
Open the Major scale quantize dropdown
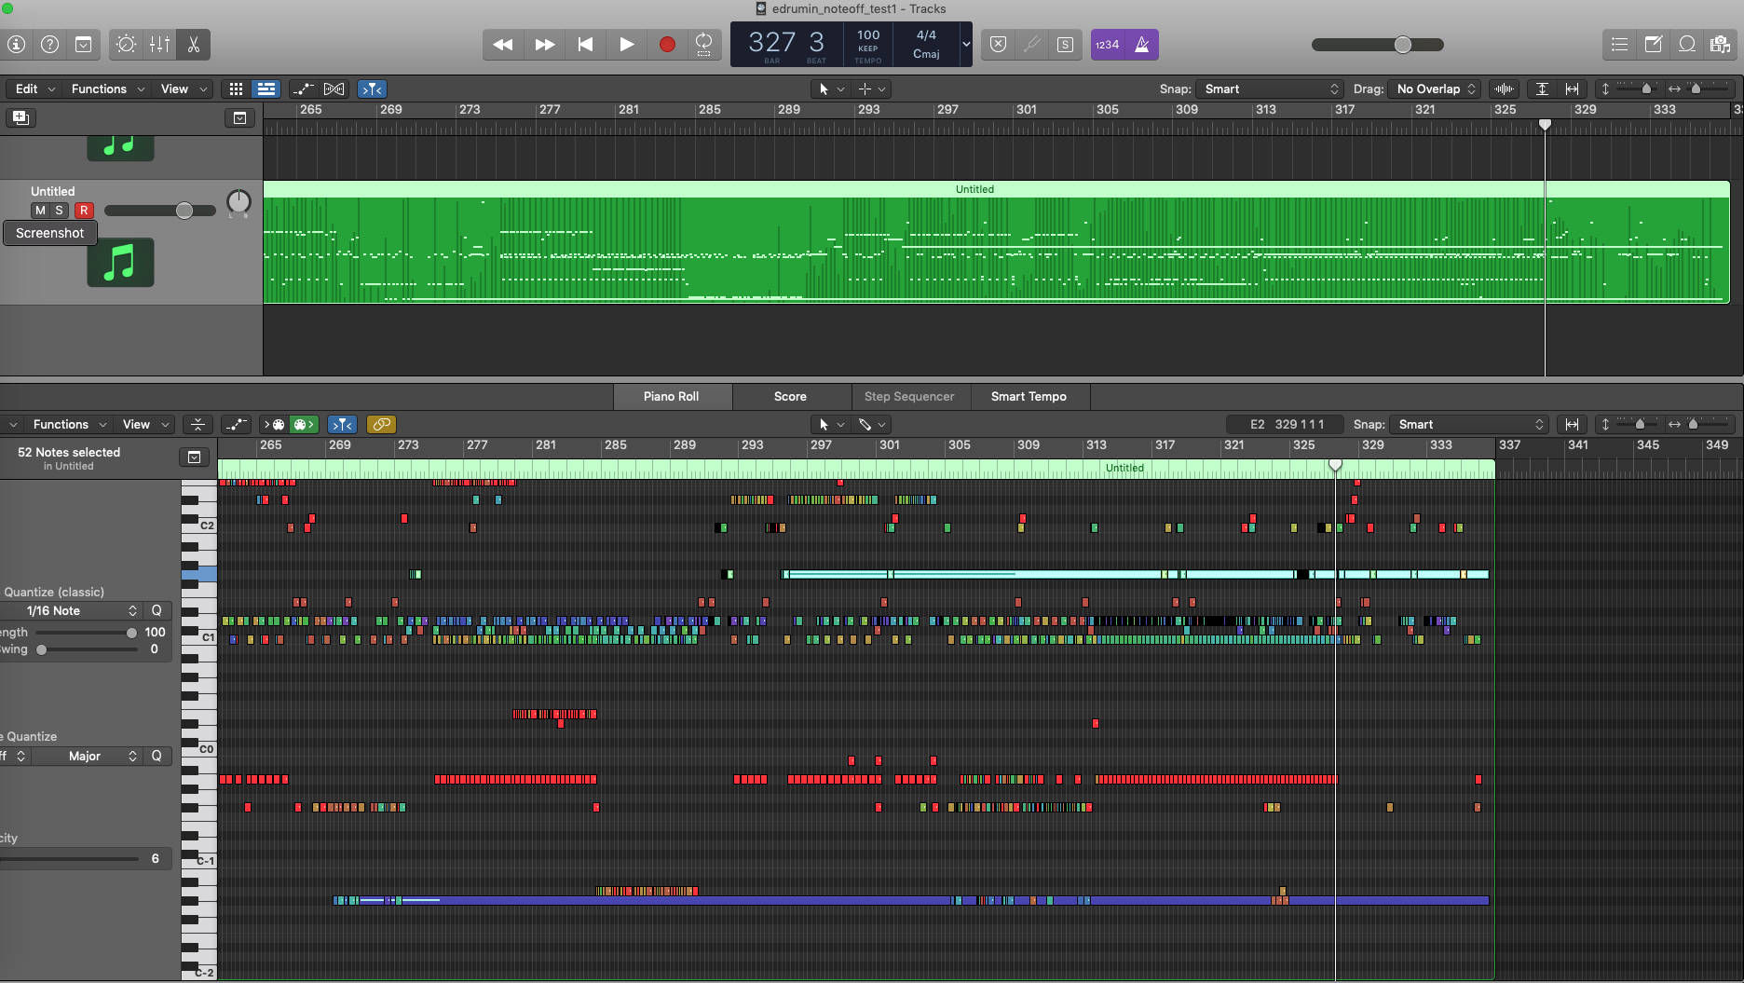pos(87,756)
